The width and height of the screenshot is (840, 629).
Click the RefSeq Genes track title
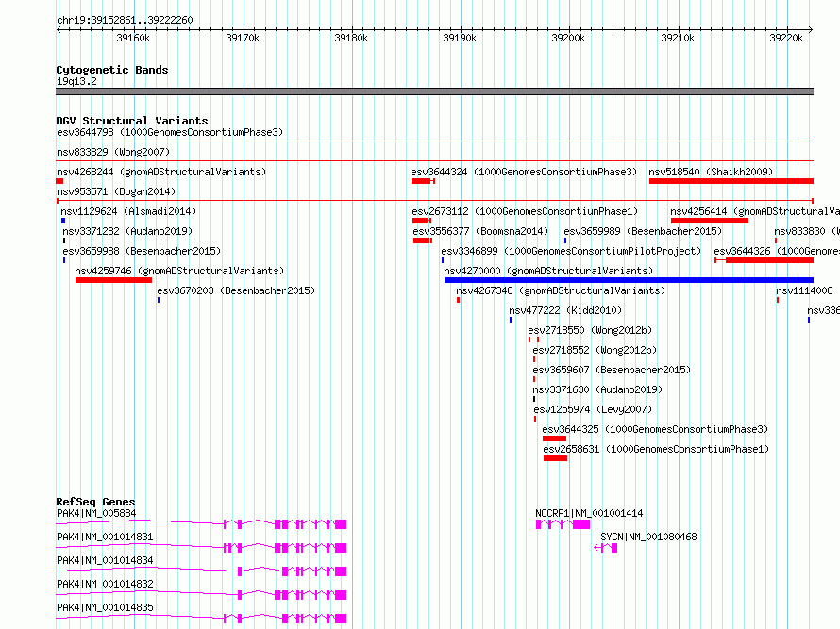pyautogui.click(x=95, y=502)
